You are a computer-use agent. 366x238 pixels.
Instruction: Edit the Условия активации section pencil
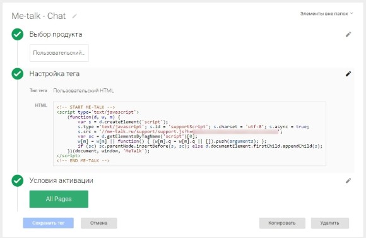[348, 181]
